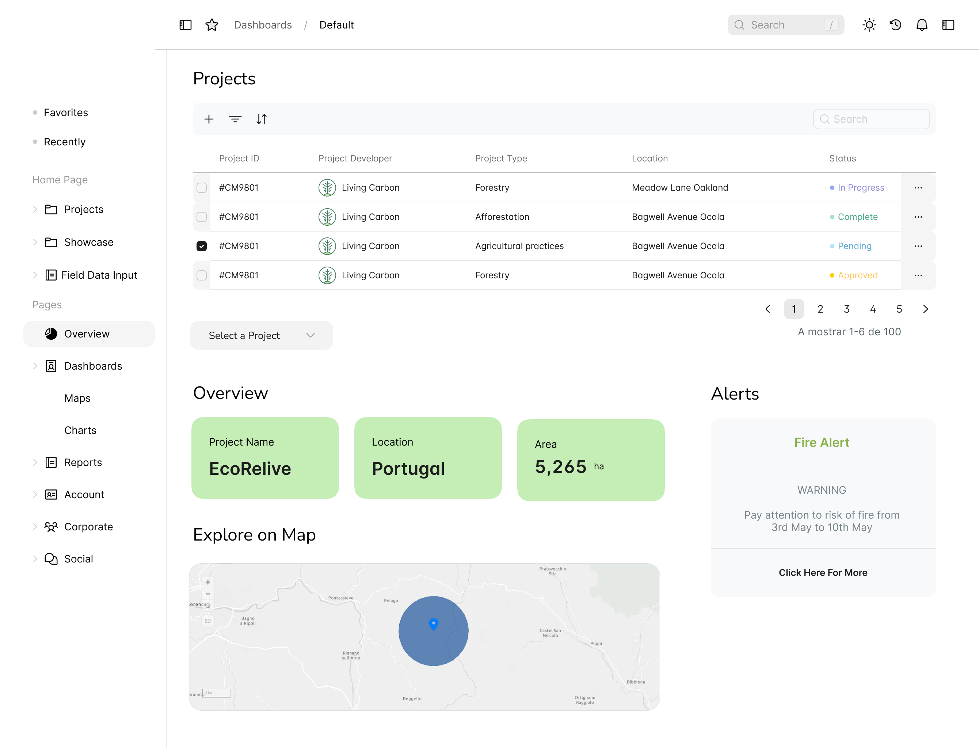979x748 pixels.
Task: Expand the Reports item chevron
Action: pyautogui.click(x=35, y=463)
